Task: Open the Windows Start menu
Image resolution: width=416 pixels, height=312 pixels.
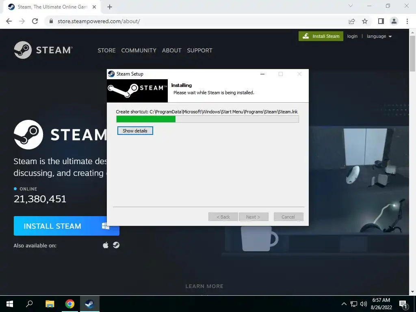Action: [10, 304]
